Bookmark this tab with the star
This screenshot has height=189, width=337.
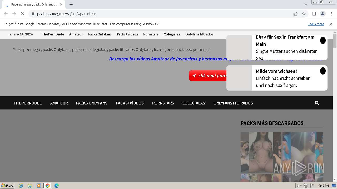pyautogui.click(x=304, y=14)
